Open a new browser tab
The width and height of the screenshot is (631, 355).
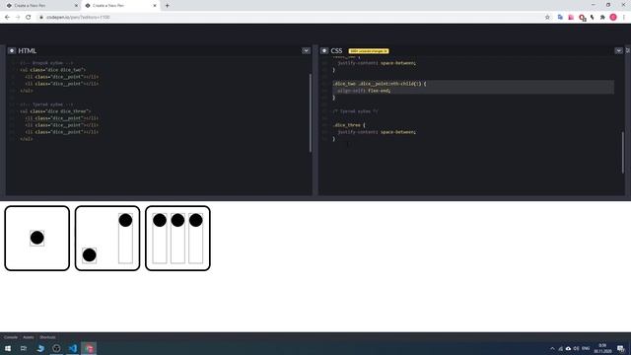pos(167,6)
